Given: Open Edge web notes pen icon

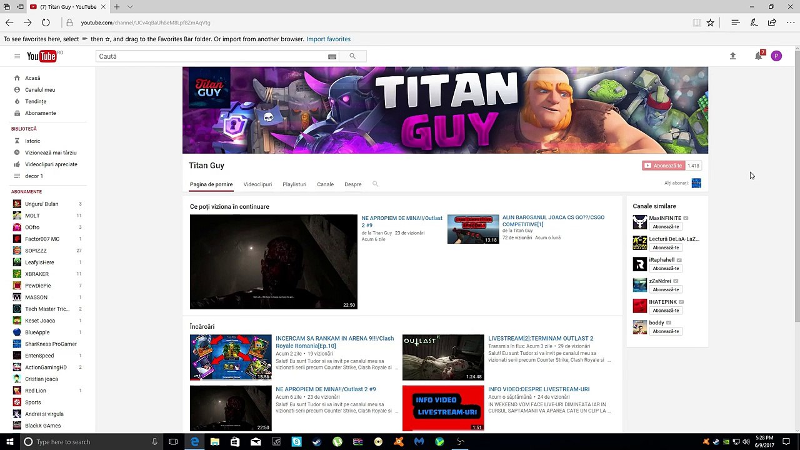Looking at the screenshot, I should click(x=754, y=22).
